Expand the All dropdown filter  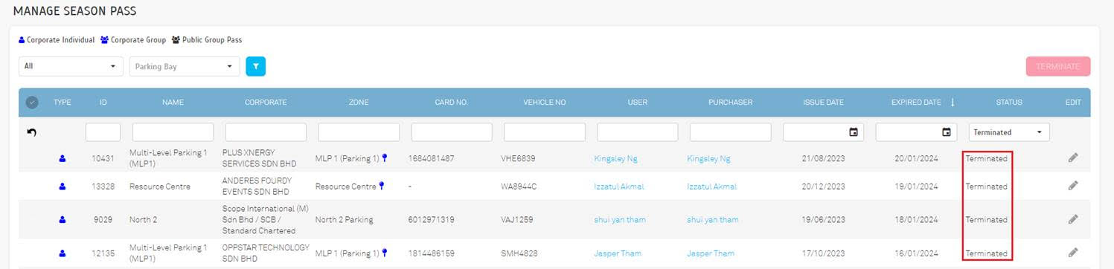(x=71, y=66)
